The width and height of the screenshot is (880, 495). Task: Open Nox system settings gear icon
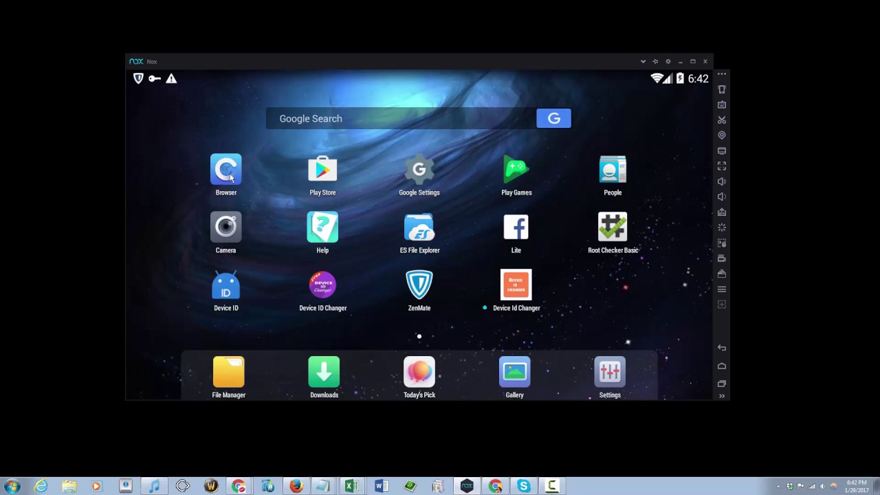(668, 61)
